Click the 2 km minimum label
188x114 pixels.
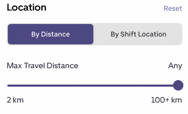coord(15,100)
